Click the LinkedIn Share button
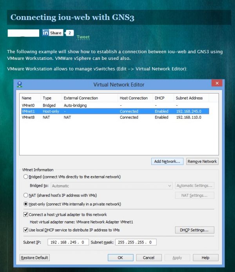 (52, 32)
